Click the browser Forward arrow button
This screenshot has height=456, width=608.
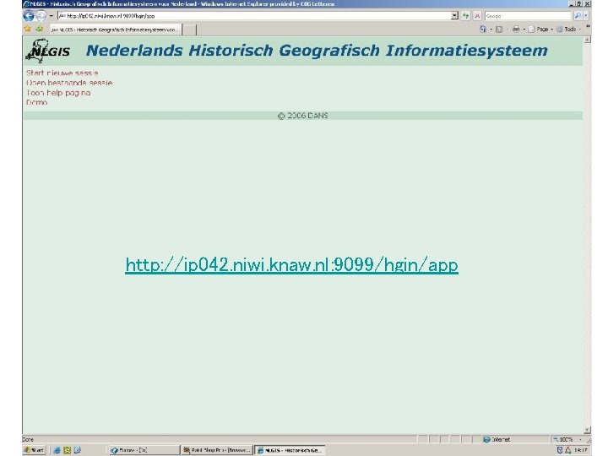point(41,16)
